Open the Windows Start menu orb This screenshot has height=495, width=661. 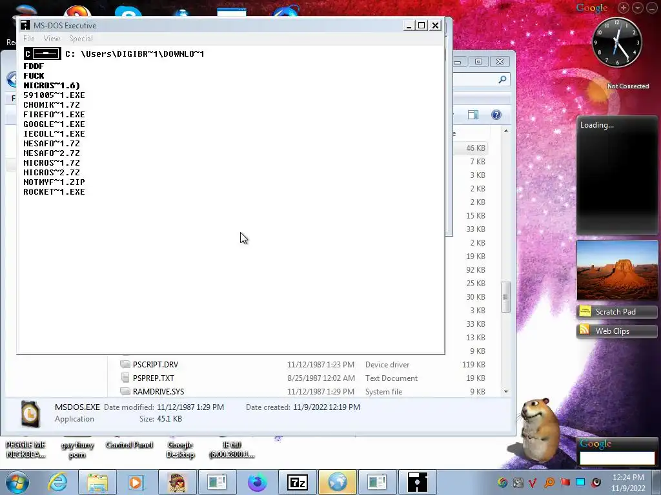pos(17,482)
